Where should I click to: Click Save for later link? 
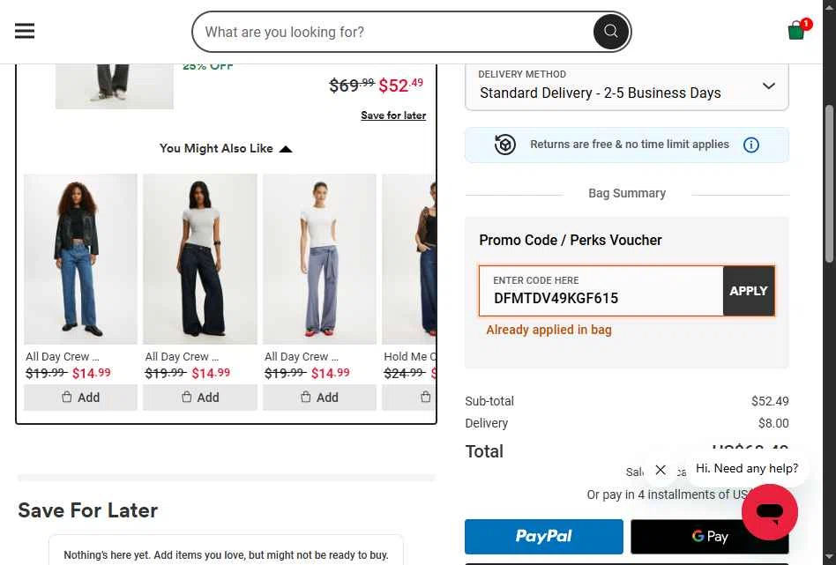tap(393, 115)
